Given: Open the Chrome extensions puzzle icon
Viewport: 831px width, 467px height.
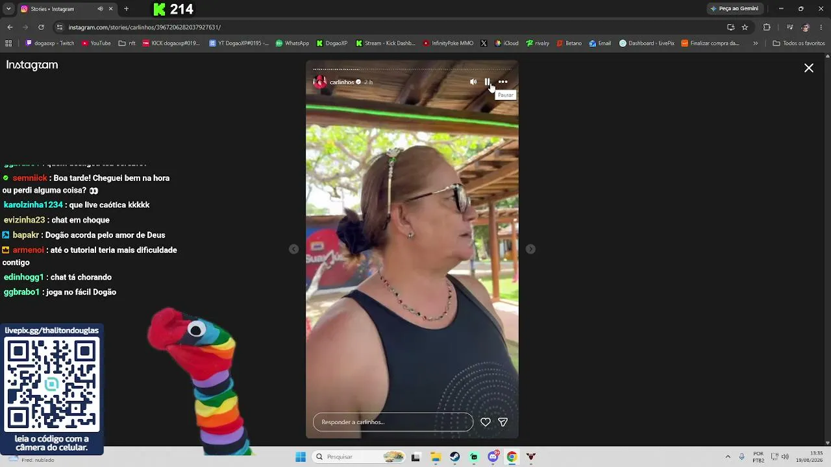Looking at the screenshot, I should [767, 27].
